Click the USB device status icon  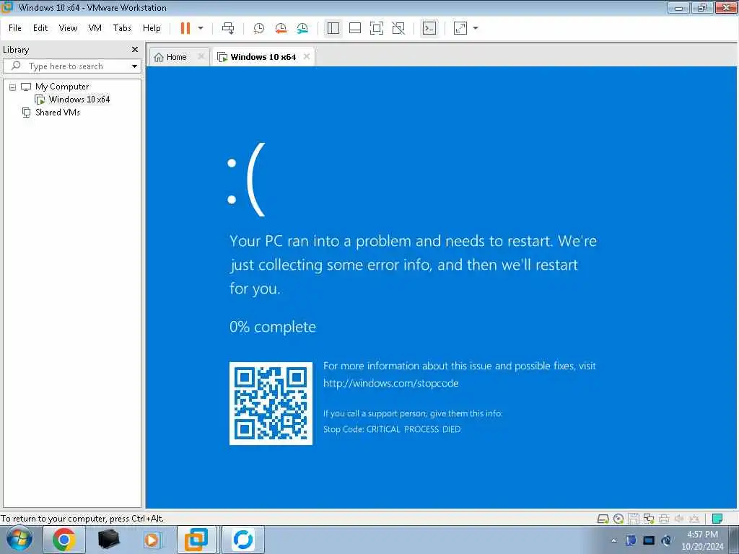tap(694, 519)
